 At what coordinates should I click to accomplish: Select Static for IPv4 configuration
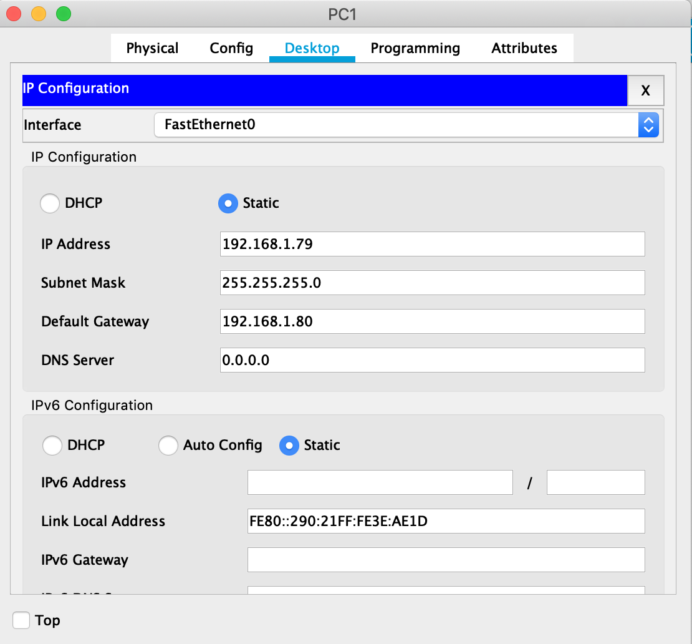pos(228,203)
